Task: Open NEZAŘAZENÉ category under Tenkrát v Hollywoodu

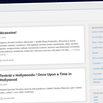Action: (x=9, y=98)
